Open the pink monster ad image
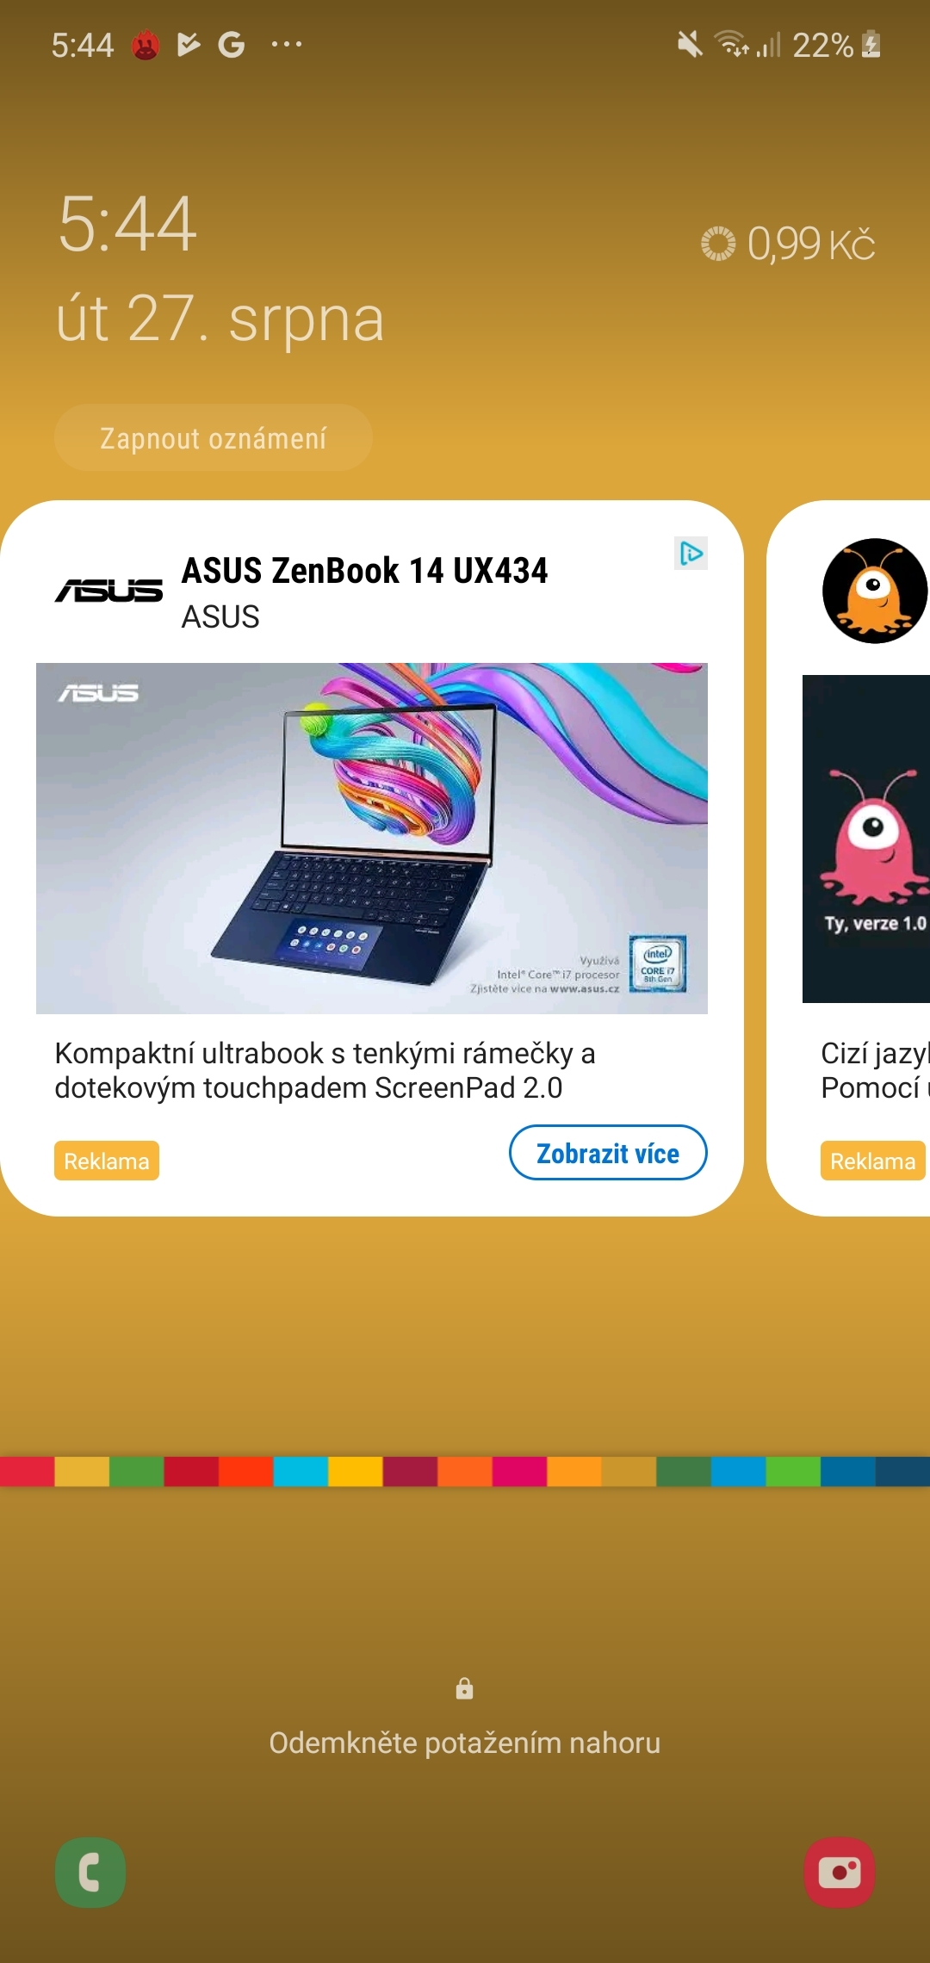 pyautogui.click(x=866, y=839)
